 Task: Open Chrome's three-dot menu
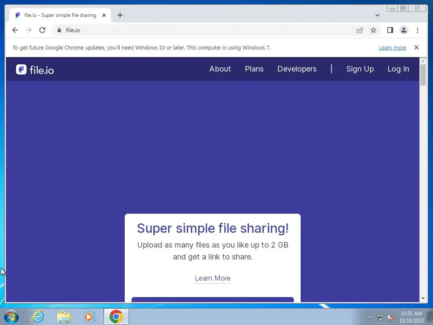(417, 30)
